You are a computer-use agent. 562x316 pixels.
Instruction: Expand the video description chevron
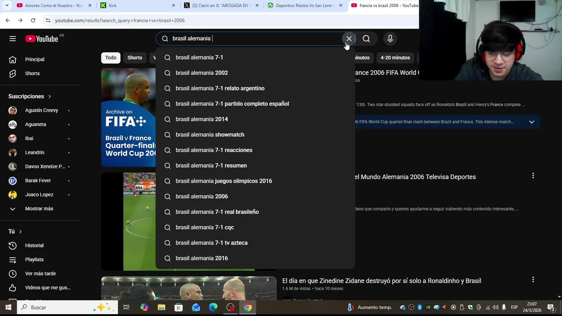[532, 122]
